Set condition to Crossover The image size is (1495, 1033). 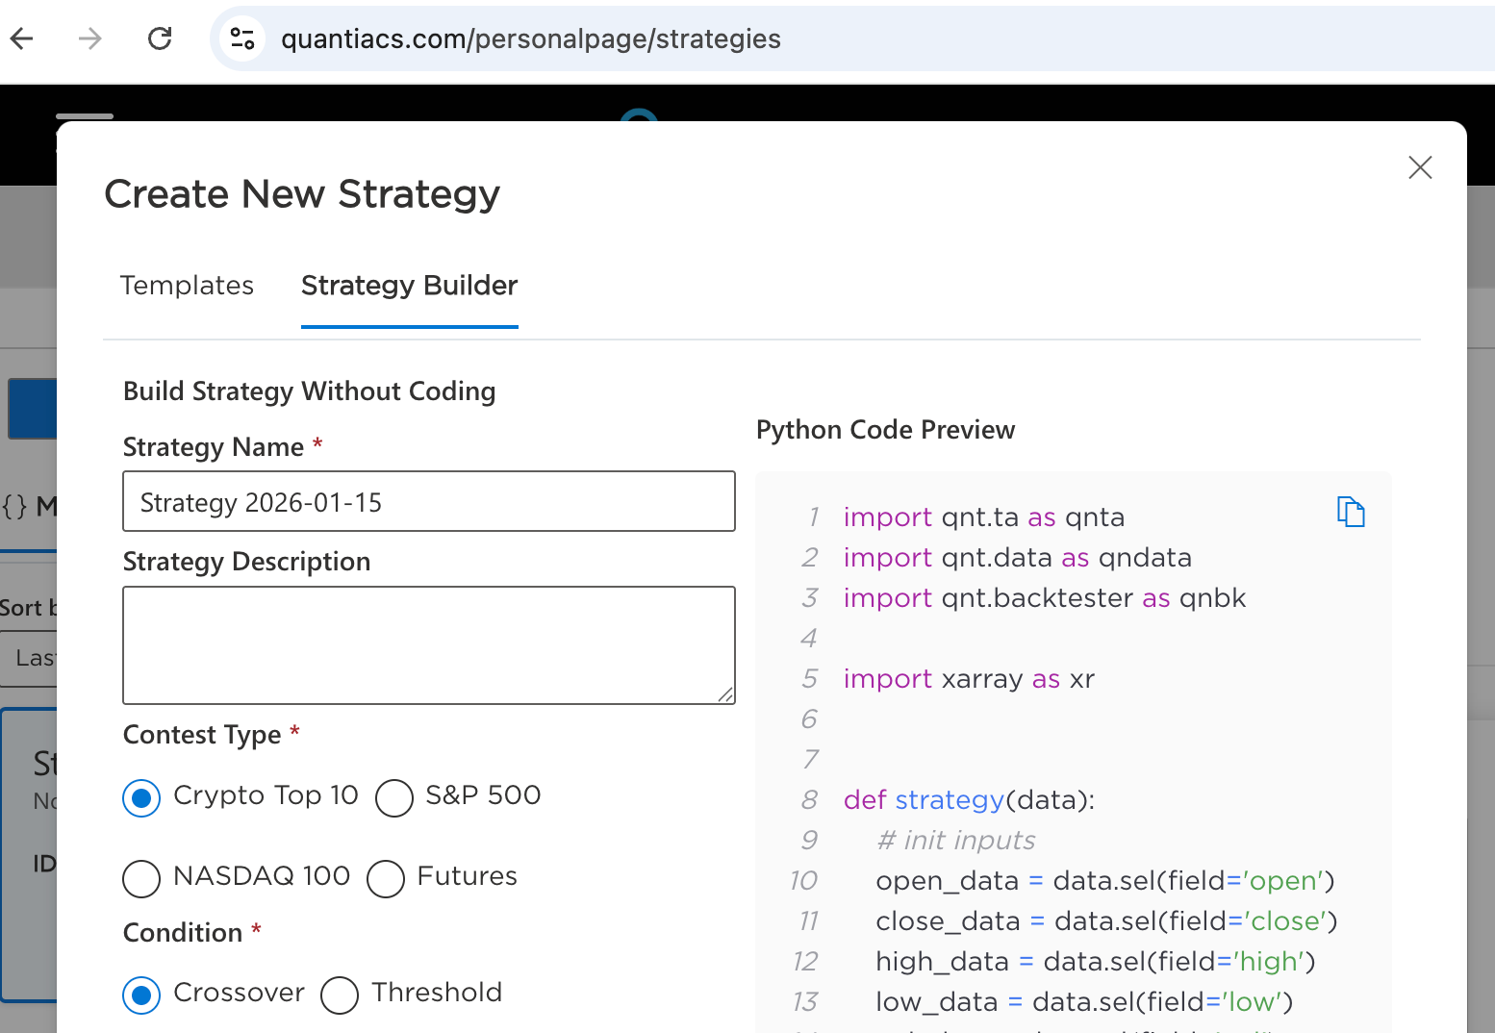[142, 995]
